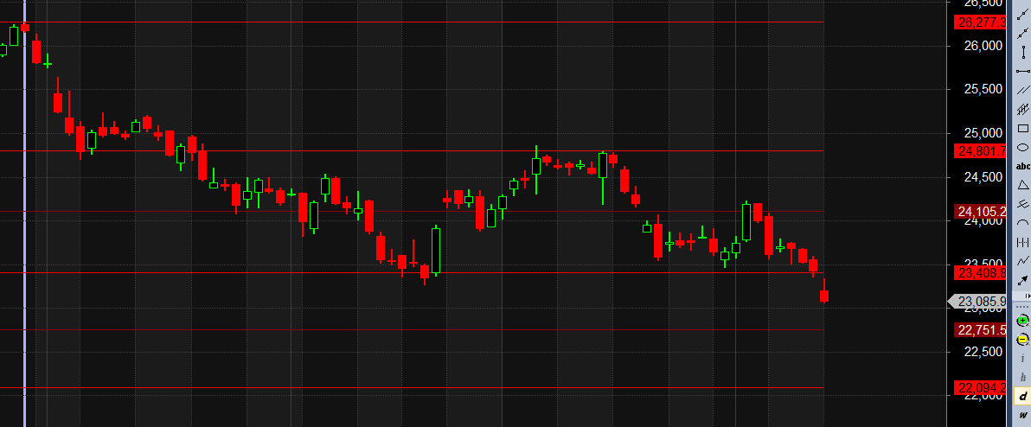Select the Horizontal Line drawing tool
The width and height of the screenshot is (1031, 427).
point(1022,71)
